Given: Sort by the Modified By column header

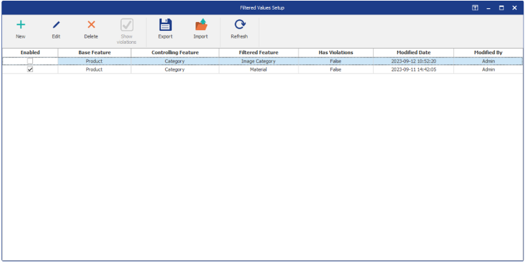Looking at the screenshot, I should pos(488,53).
